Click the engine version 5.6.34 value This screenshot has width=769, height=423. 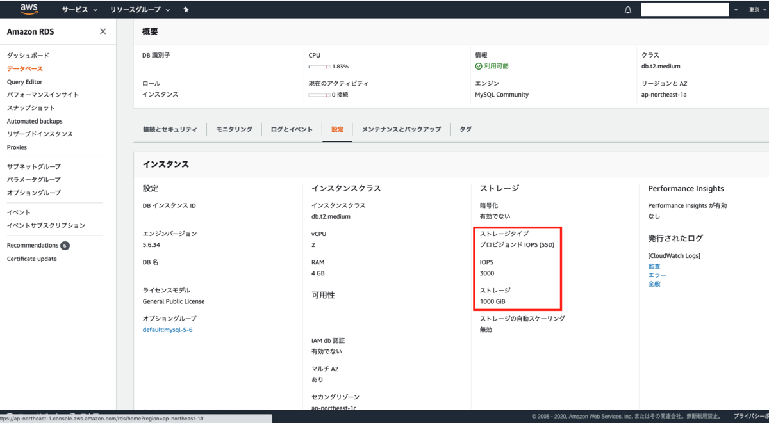(151, 244)
